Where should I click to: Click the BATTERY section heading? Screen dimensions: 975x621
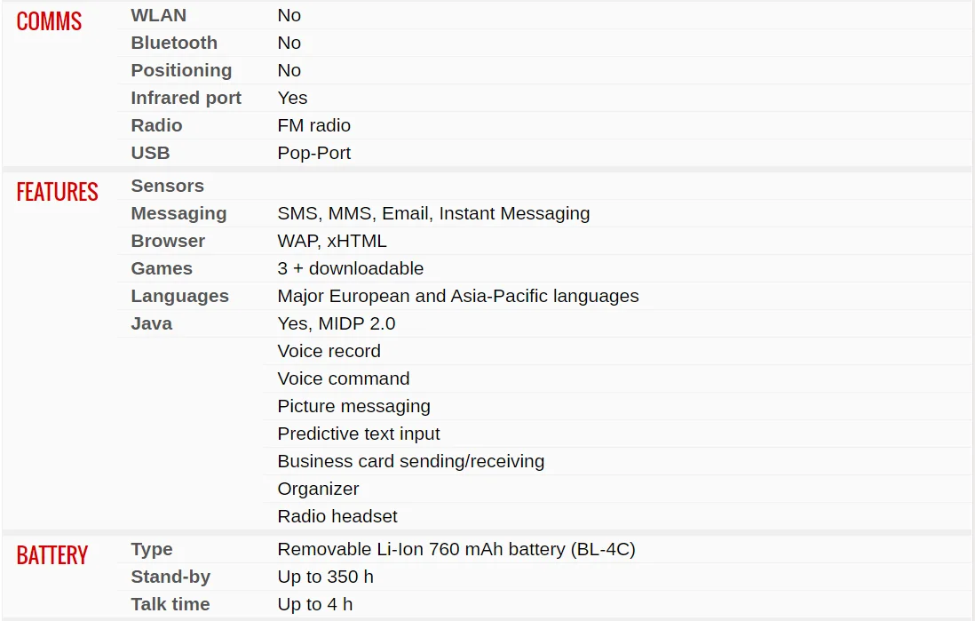(52, 555)
